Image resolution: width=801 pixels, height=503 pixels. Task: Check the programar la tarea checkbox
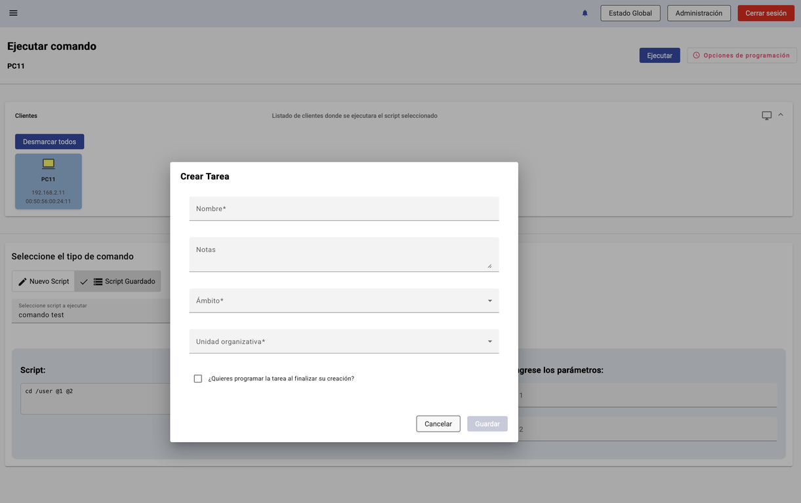coord(197,379)
